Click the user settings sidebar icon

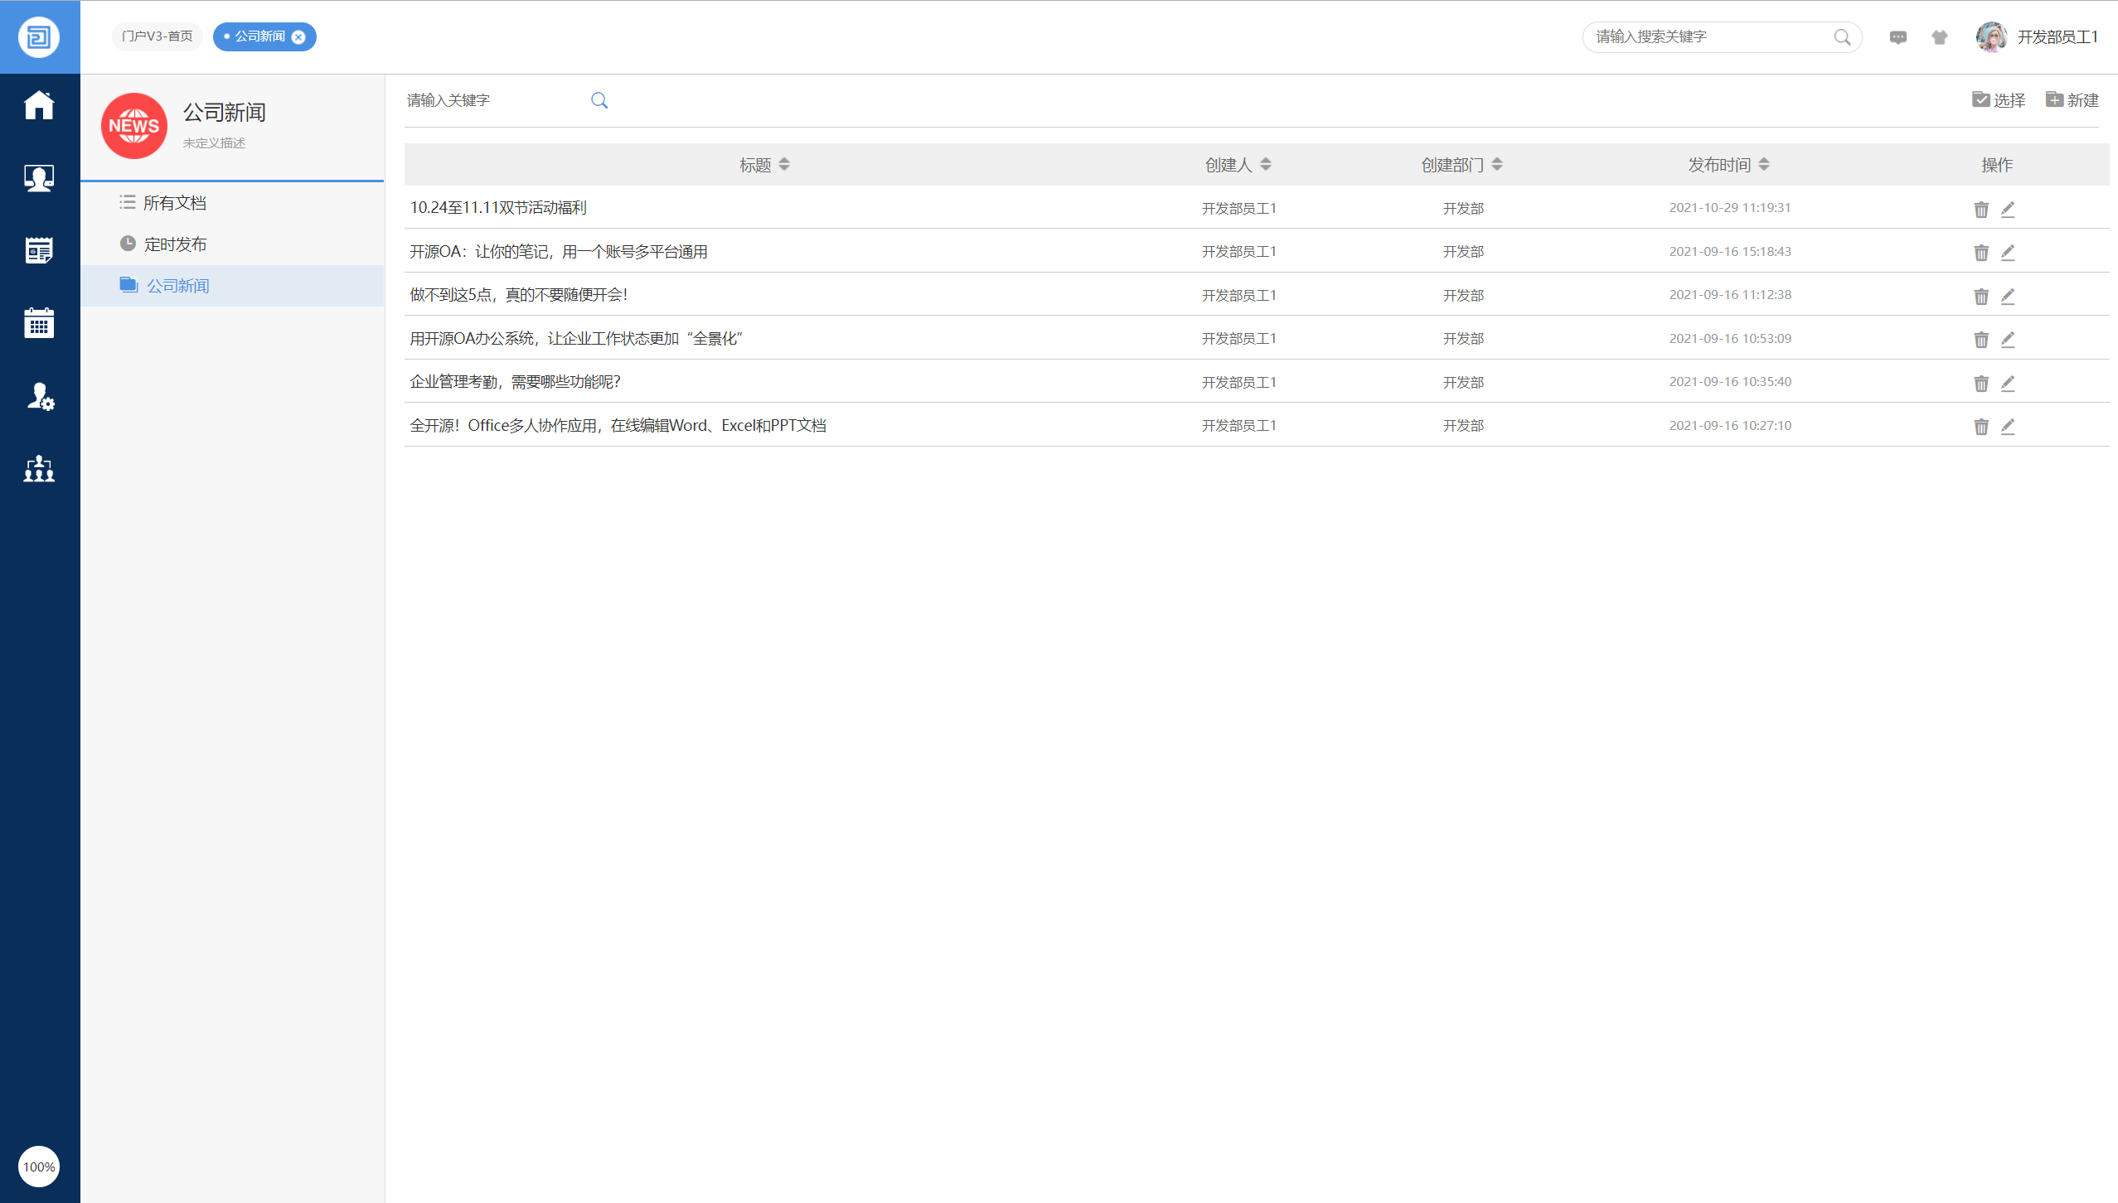click(39, 397)
